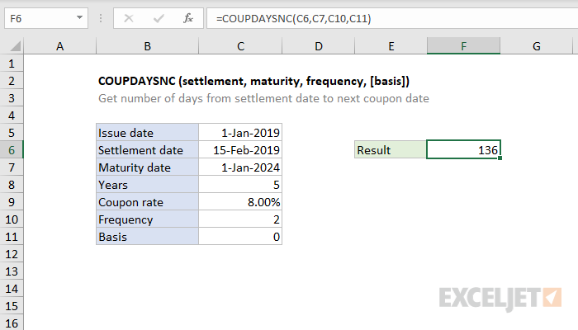Select the '1-Jan-2019' cell
Viewport: 578px width, 330px height.
[240, 133]
